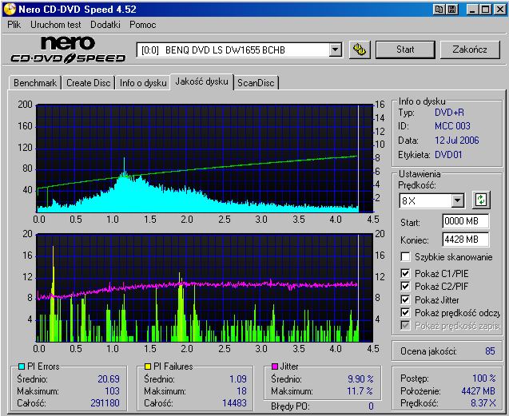Image resolution: width=509 pixels, height=416 pixels.
Task: Click the PI Errors graph area
Action: (205, 158)
